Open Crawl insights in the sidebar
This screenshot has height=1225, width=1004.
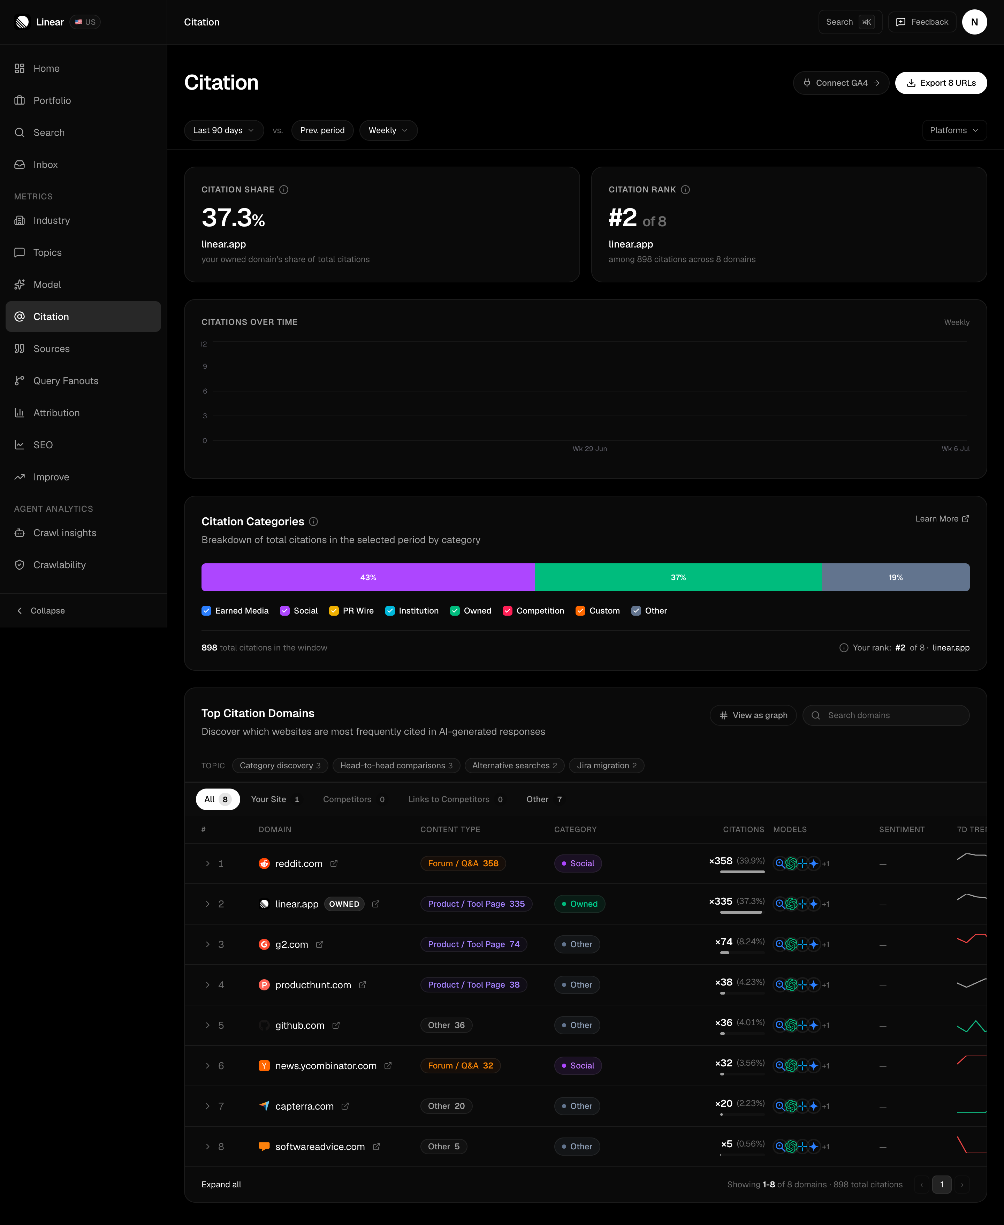coord(83,533)
